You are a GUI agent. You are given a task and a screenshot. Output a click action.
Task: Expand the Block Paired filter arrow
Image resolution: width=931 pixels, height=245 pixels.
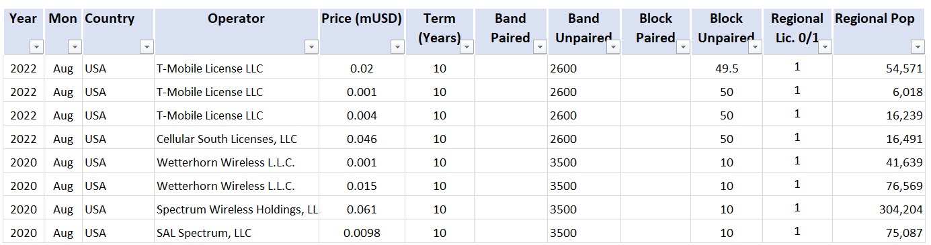[683, 47]
